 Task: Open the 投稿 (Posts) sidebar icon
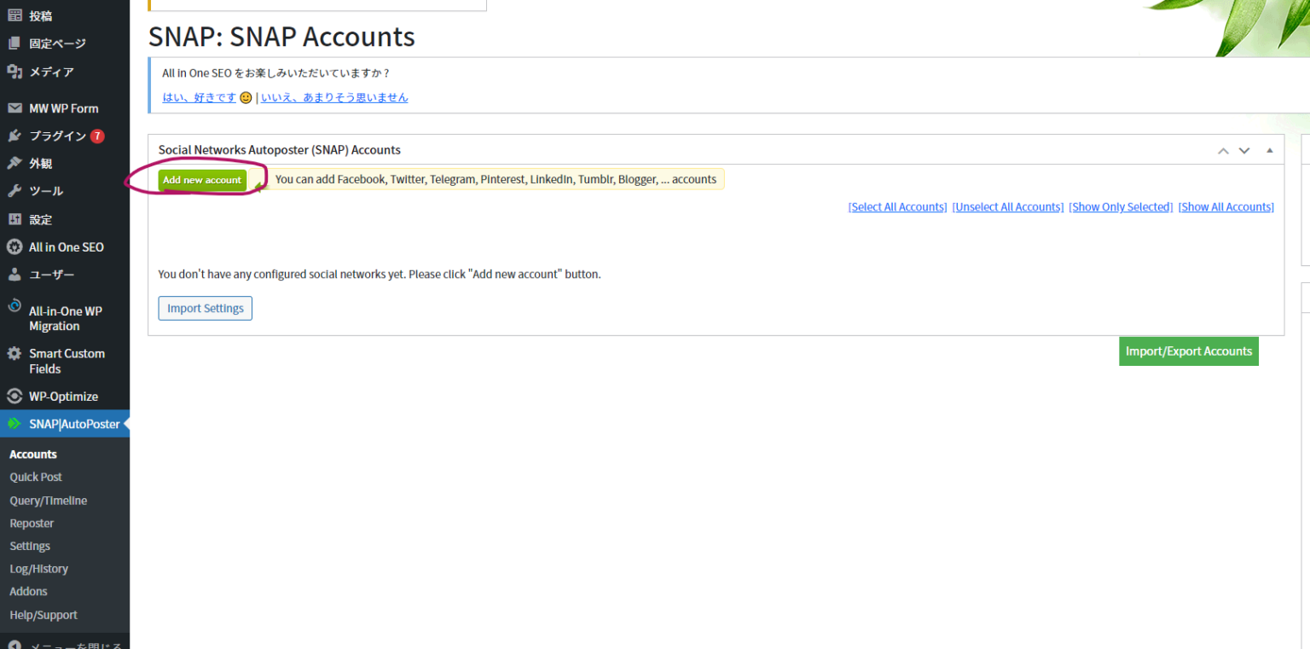point(15,14)
